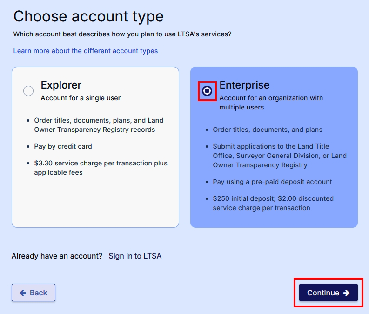Click 'Already have an account?' text
This screenshot has height=314, width=369.
pyautogui.click(x=57, y=256)
